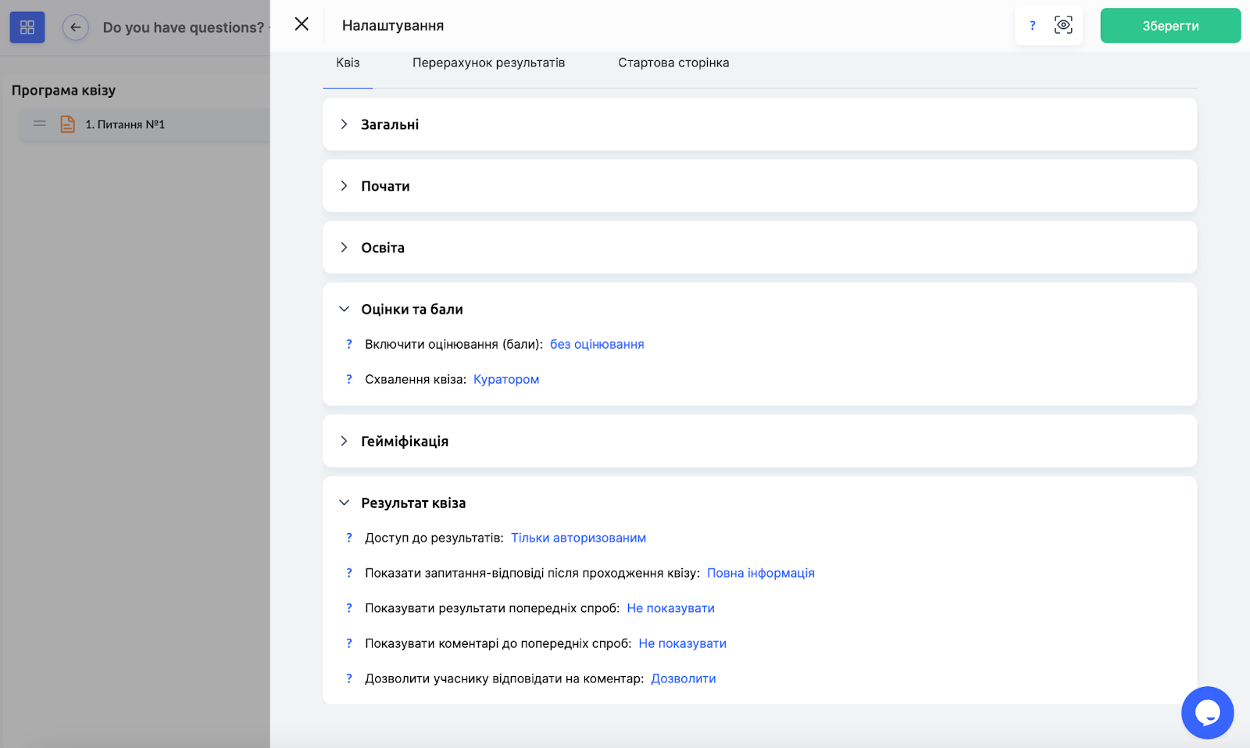Switch to Перерахунок результатів tab

tap(488, 63)
